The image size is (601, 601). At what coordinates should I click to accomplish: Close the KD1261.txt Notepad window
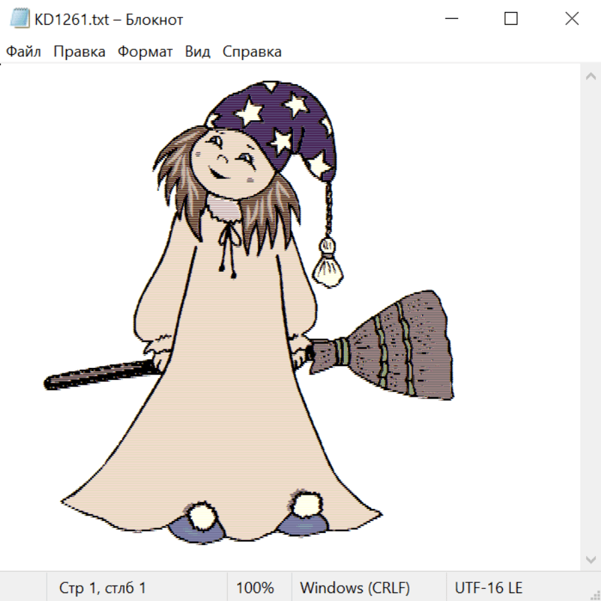572,19
